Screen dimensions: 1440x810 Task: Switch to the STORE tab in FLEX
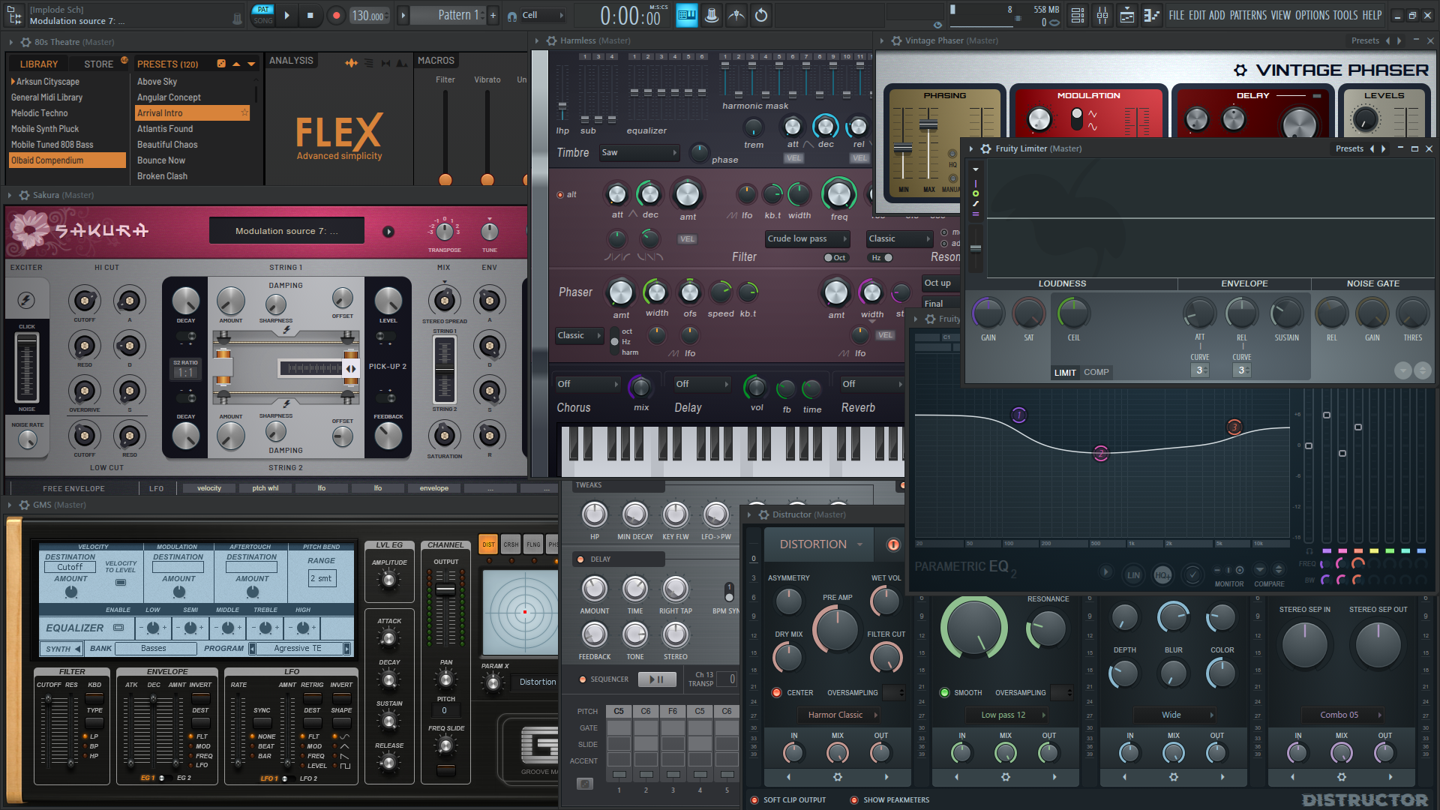(98, 64)
